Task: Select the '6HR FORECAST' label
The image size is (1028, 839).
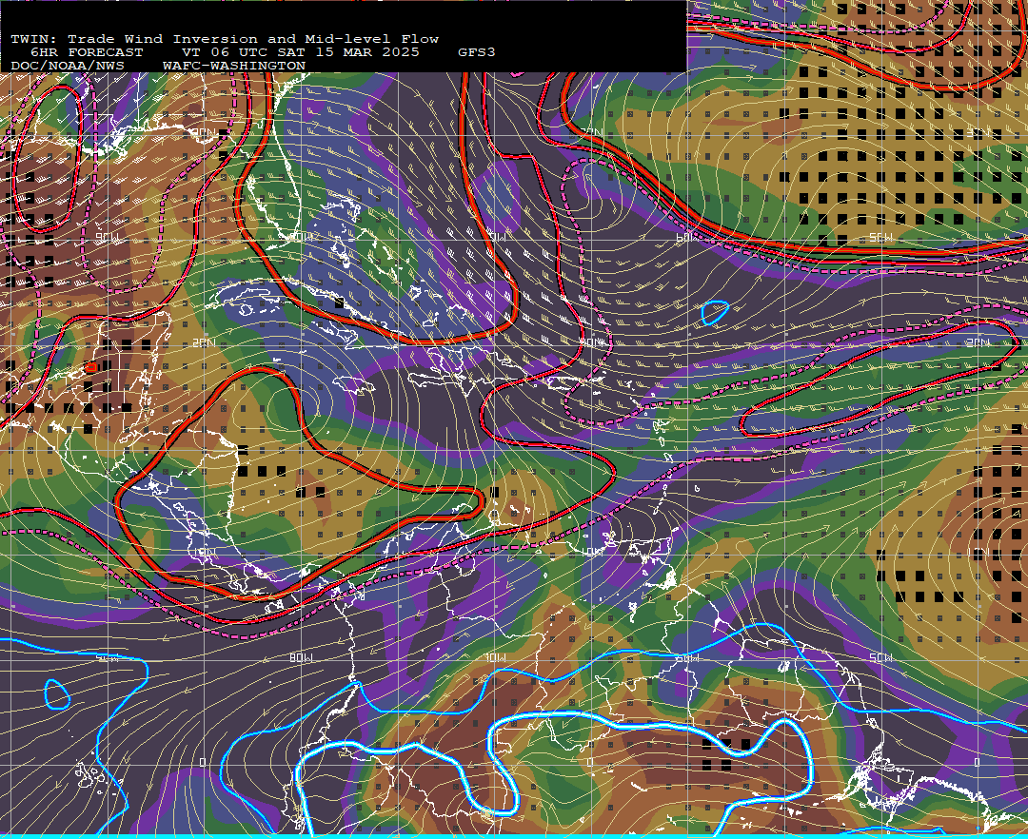Action: pyautogui.click(x=87, y=52)
